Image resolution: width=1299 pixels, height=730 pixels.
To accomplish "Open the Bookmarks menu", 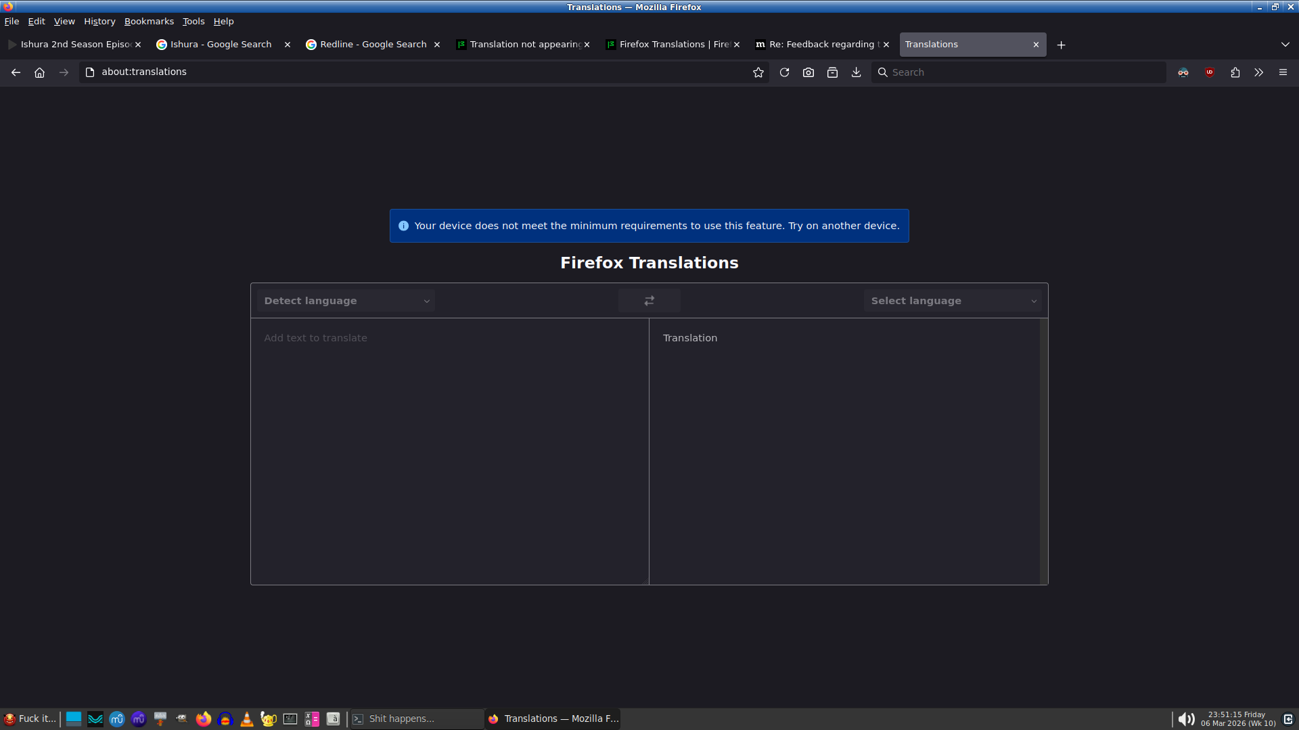I will 149,22.
